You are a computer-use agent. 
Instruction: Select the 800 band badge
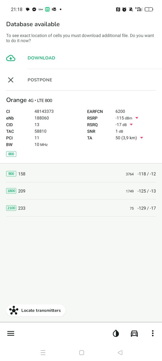[x=11, y=154]
